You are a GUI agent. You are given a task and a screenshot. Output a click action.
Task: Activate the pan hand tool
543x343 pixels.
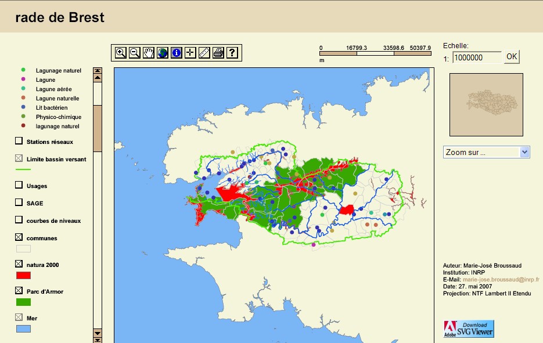(149, 53)
